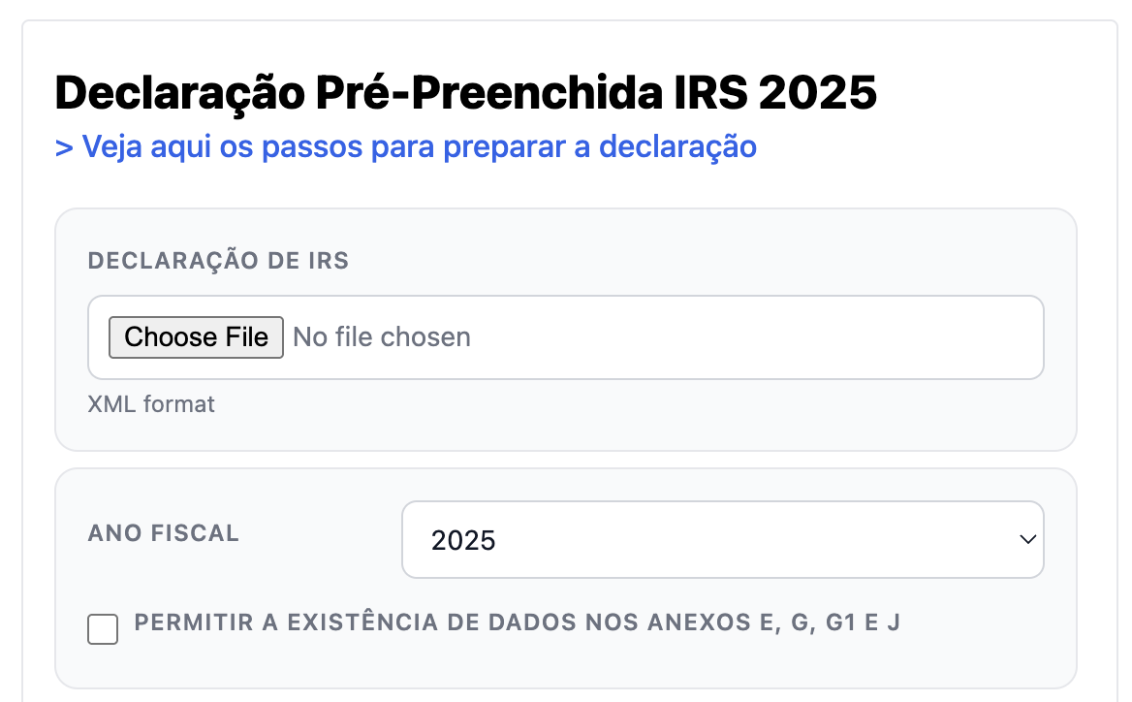Viewport: 1132px width, 702px height.
Task: Expand the Ano Fiscal dropdown
Action: (722, 539)
